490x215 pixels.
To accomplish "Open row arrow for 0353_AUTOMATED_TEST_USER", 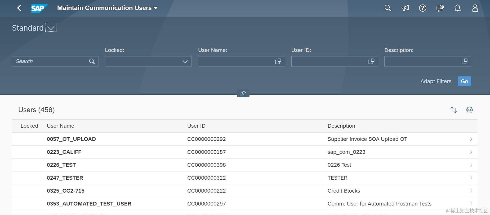I will pos(471,203).
